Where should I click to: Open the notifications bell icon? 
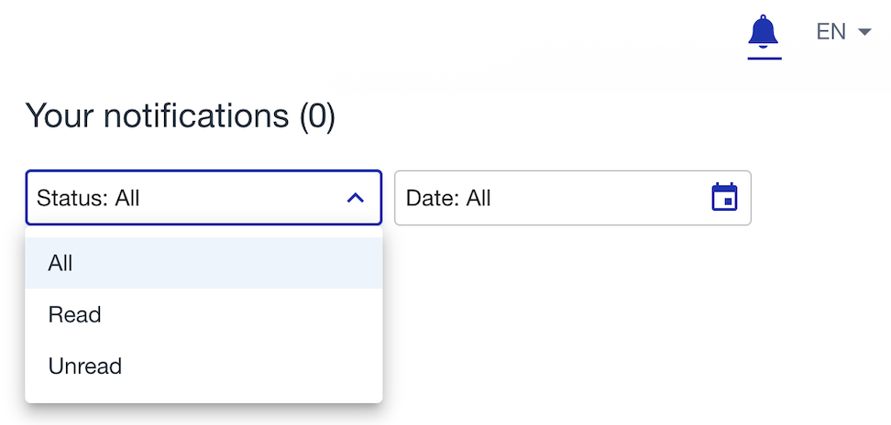[x=764, y=32]
